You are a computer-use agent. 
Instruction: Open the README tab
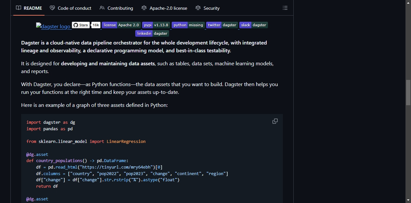tap(29, 8)
